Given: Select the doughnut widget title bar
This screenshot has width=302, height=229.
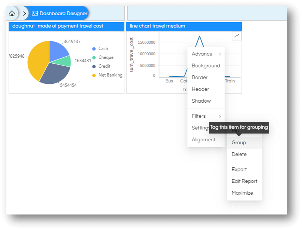Looking at the screenshot, I should pyautogui.click(x=66, y=26).
